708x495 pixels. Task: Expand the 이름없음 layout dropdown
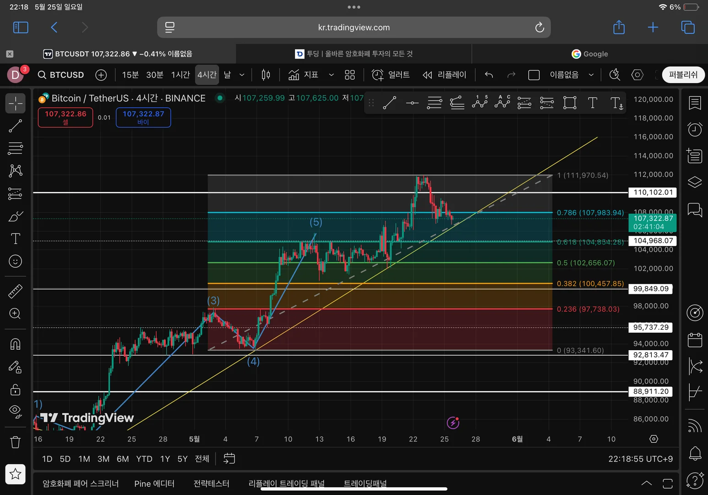pos(591,75)
